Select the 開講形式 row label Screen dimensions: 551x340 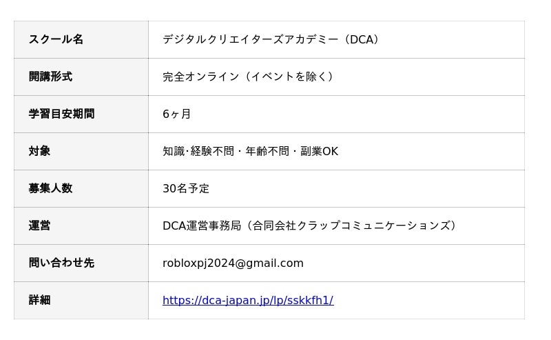coord(50,77)
